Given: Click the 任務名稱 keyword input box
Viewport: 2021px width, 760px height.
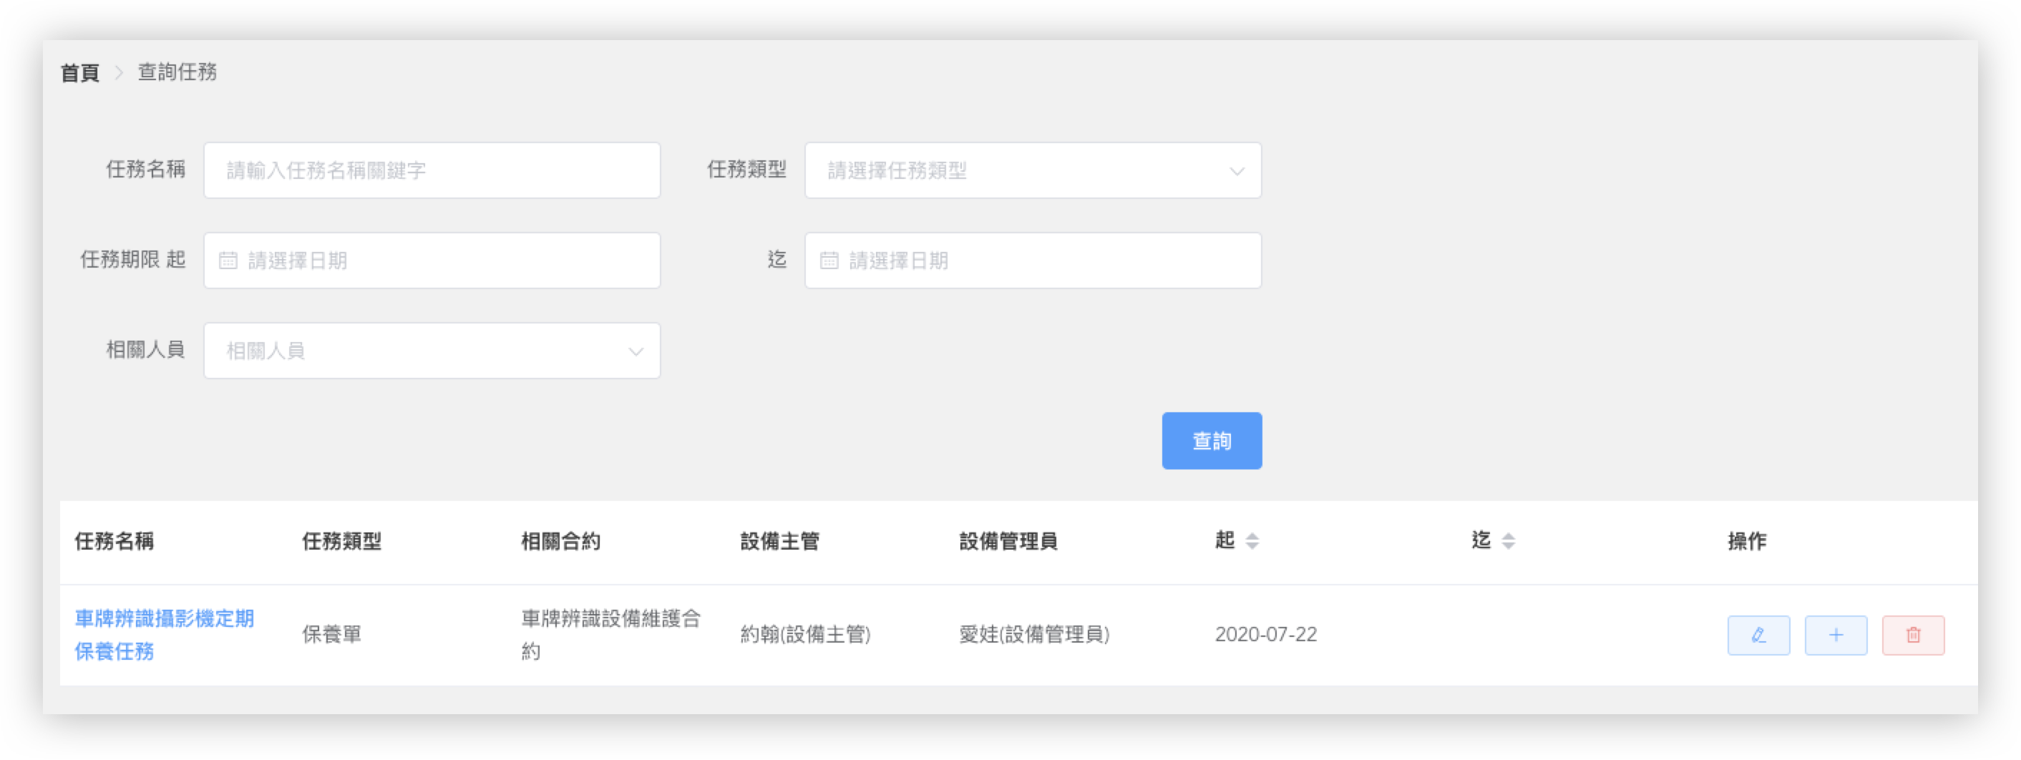Looking at the screenshot, I should [x=432, y=170].
